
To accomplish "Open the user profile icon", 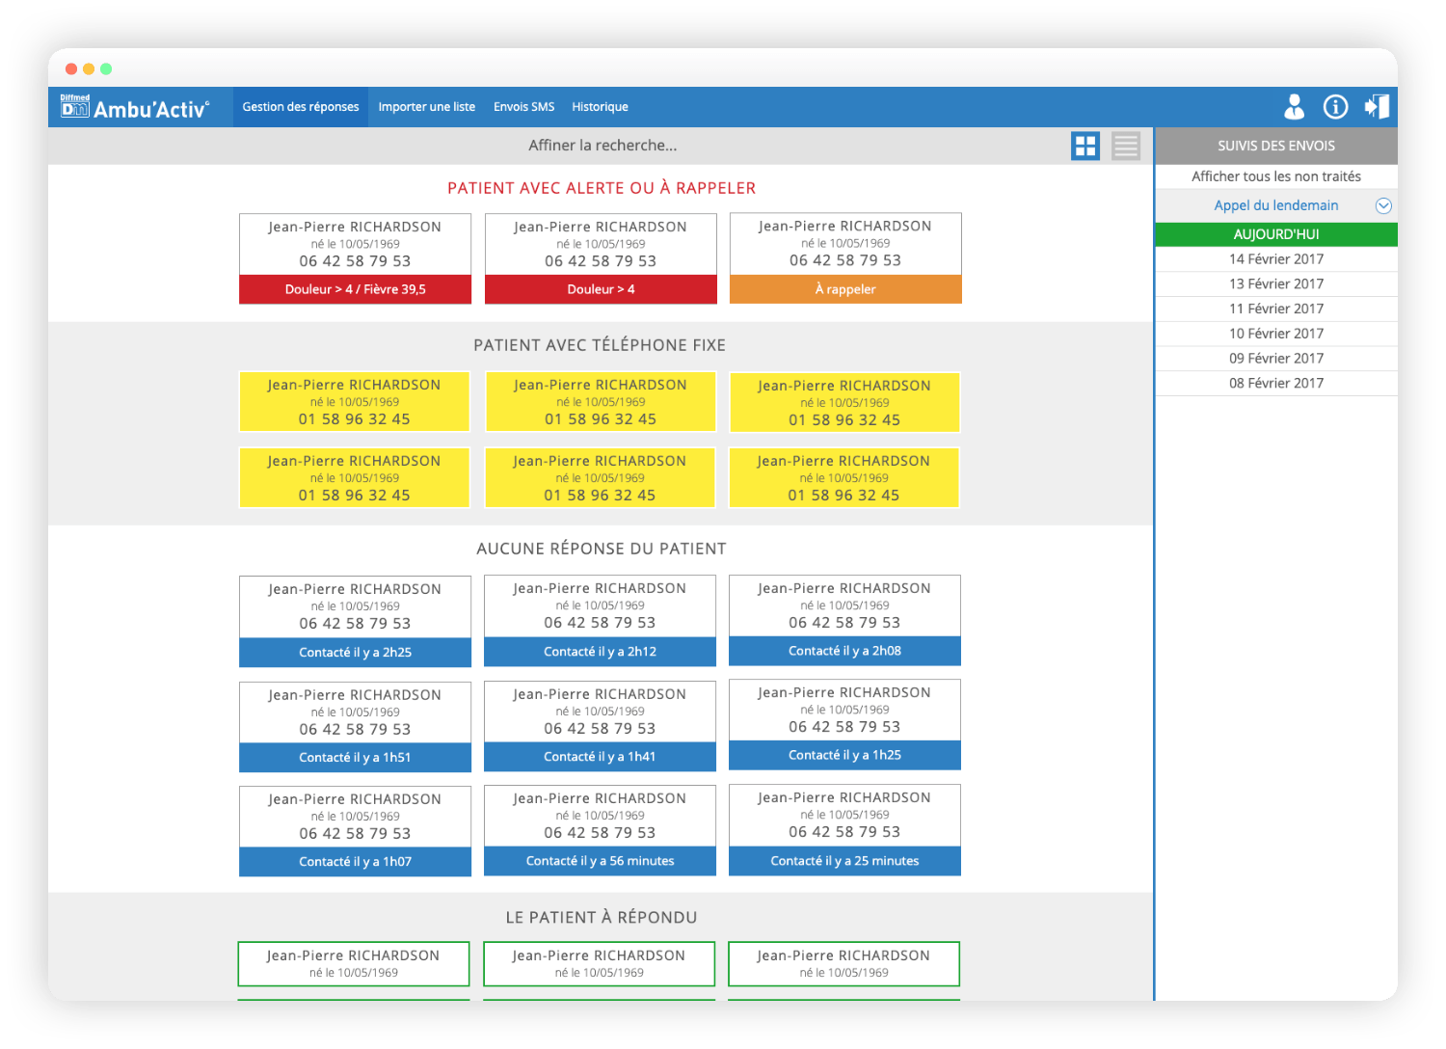I will (1294, 106).
